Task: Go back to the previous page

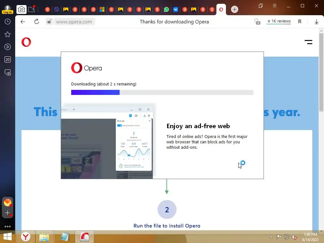Action: coord(23,22)
